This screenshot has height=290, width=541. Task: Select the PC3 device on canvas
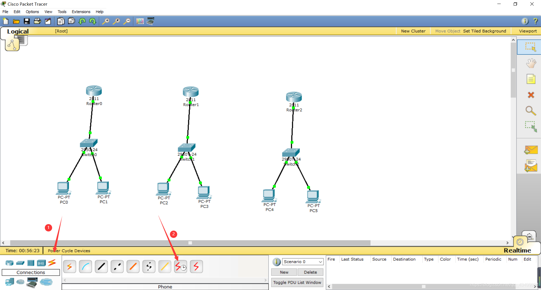tap(204, 192)
